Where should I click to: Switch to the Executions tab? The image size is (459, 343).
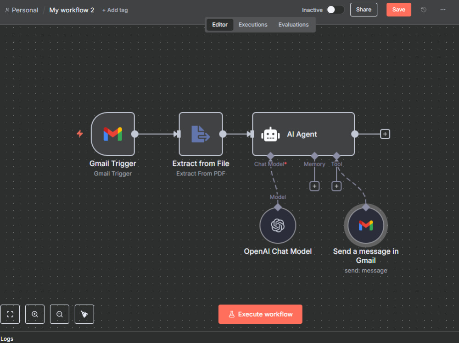tap(253, 25)
